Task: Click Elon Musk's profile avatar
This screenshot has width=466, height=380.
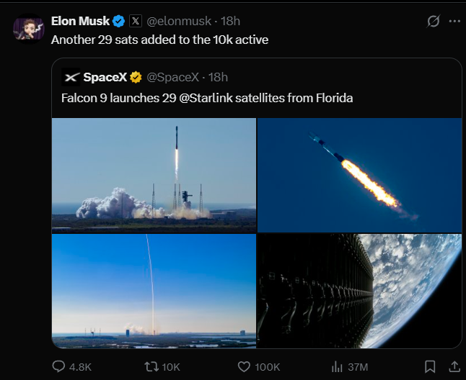Action: tap(29, 28)
